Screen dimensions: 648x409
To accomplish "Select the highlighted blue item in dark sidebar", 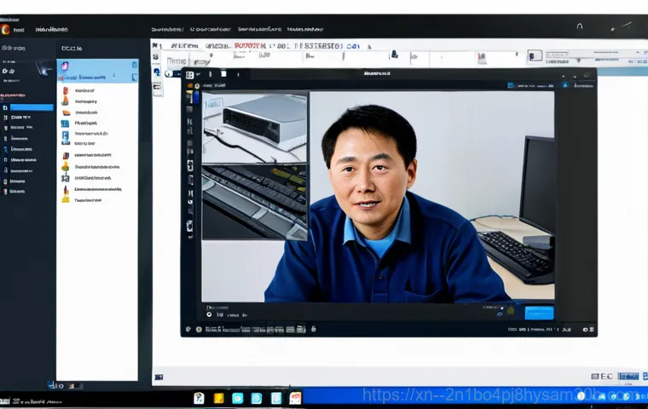I will [x=32, y=107].
